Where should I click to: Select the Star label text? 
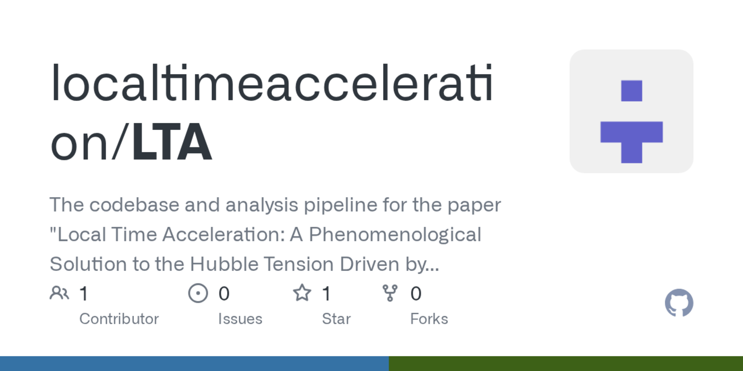click(336, 319)
